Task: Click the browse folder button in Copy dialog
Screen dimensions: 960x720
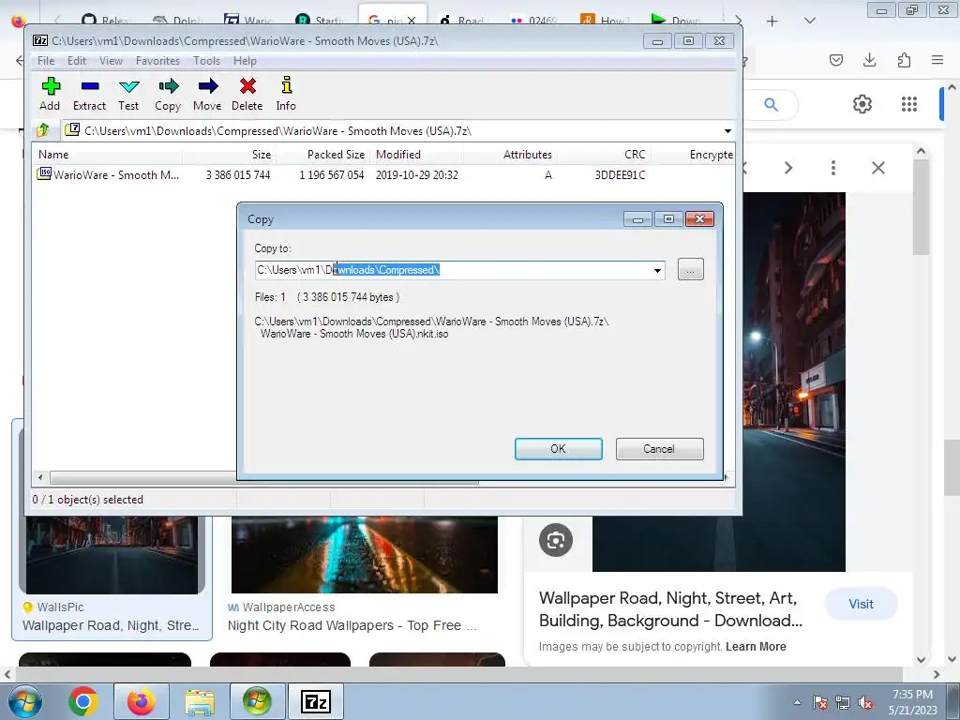Action: [x=691, y=269]
